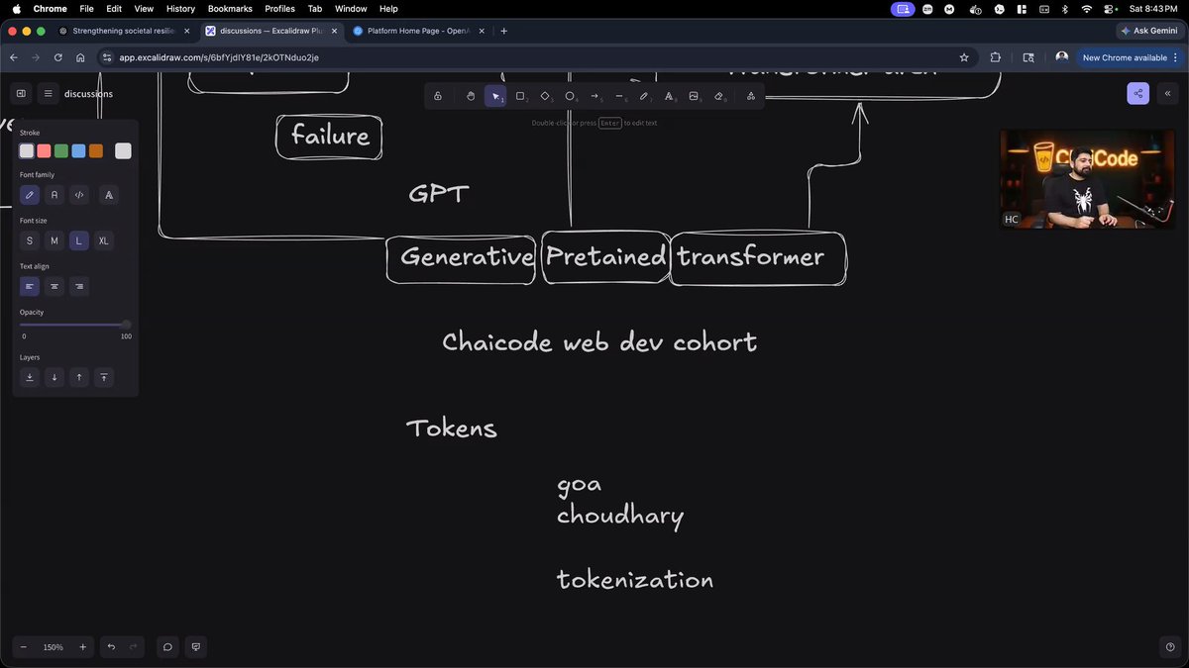Open the comments bubble icon
The image size is (1189, 668).
[167, 647]
